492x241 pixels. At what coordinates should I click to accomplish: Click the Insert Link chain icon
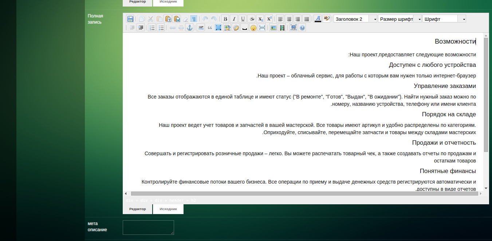172,28
